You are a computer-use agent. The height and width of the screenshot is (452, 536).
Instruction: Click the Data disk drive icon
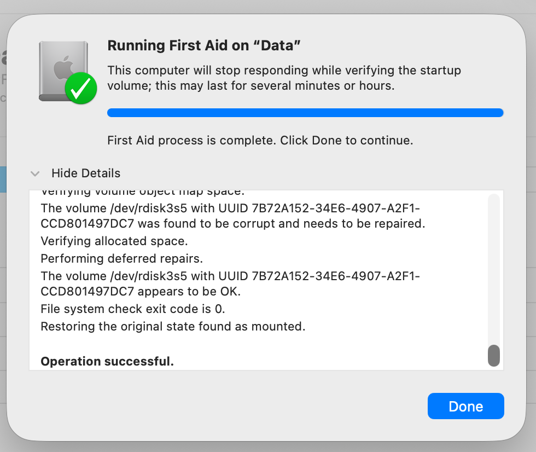[63, 71]
